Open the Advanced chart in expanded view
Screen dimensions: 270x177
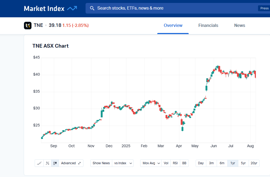(71, 163)
